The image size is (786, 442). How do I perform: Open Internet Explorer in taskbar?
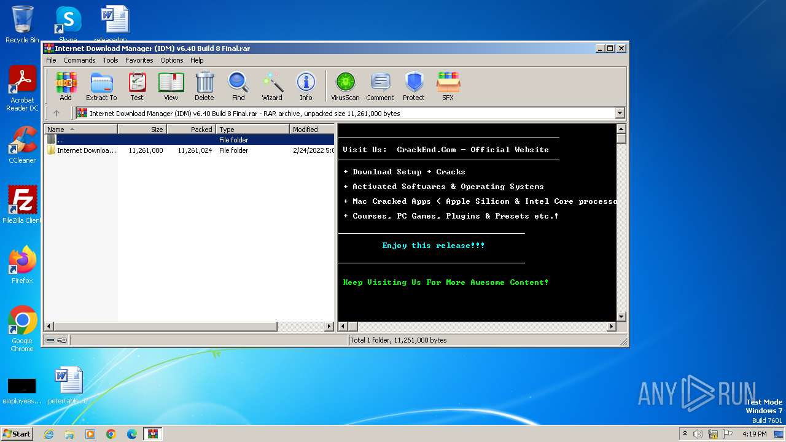click(49, 434)
